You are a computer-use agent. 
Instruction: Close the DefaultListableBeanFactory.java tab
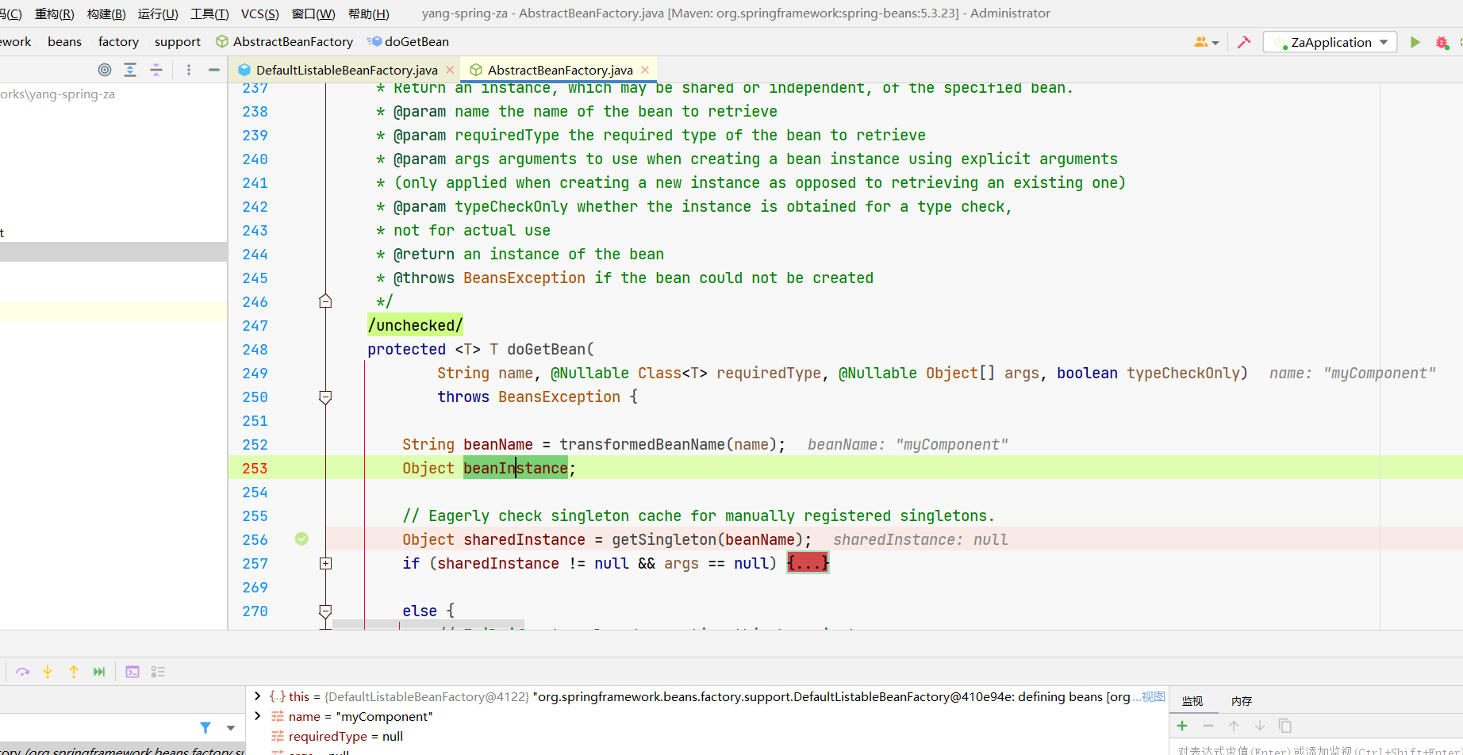coord(450,70)
